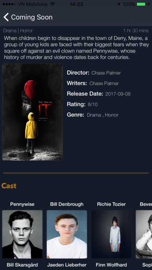Tap the Pennywise character name

[22, 204]
